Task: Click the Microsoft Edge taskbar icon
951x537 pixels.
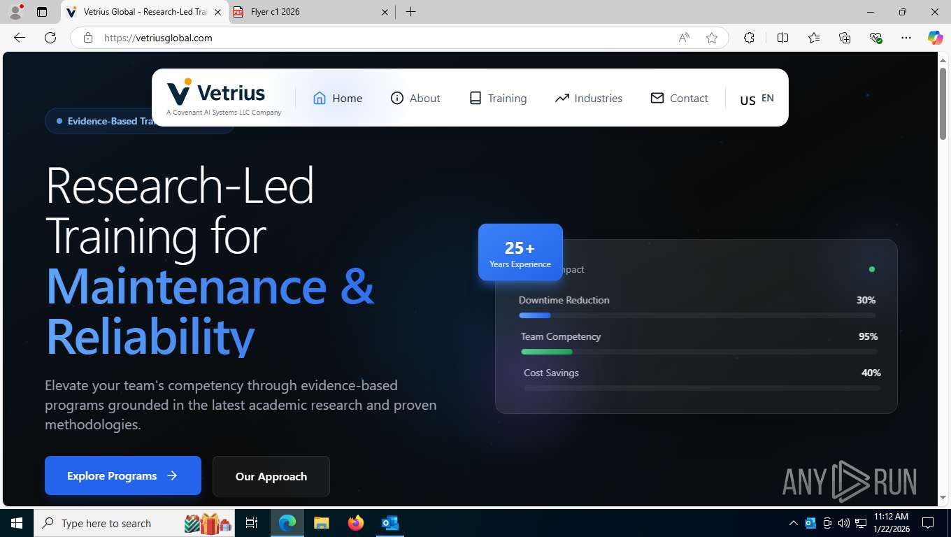Action: point(287,523)
